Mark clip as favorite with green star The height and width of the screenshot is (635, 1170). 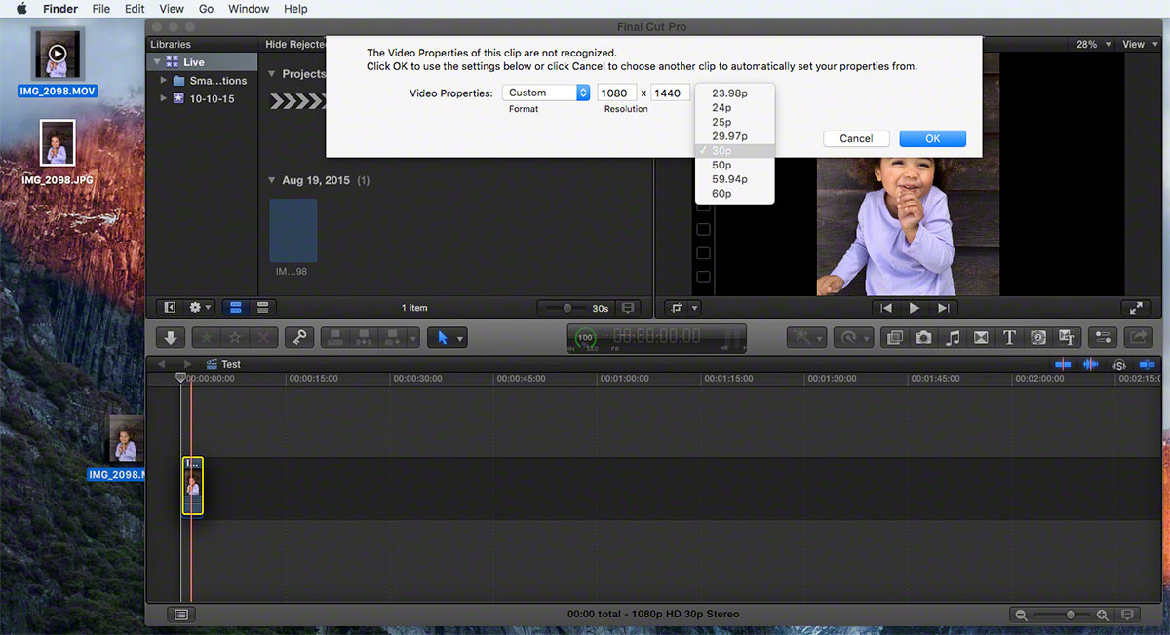point(207,337)
